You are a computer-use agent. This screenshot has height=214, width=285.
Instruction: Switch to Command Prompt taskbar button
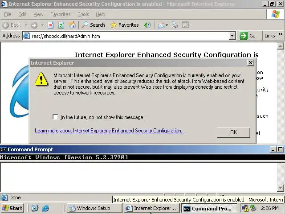click(x=209, y=208)
